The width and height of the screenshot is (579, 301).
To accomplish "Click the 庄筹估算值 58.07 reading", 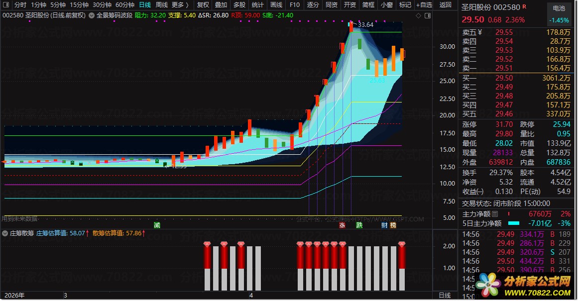I will pyautogui.click(x=63, y=233).
